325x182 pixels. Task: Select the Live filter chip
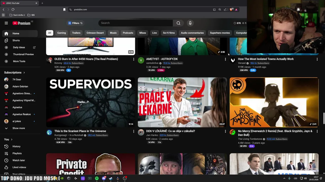154,33
